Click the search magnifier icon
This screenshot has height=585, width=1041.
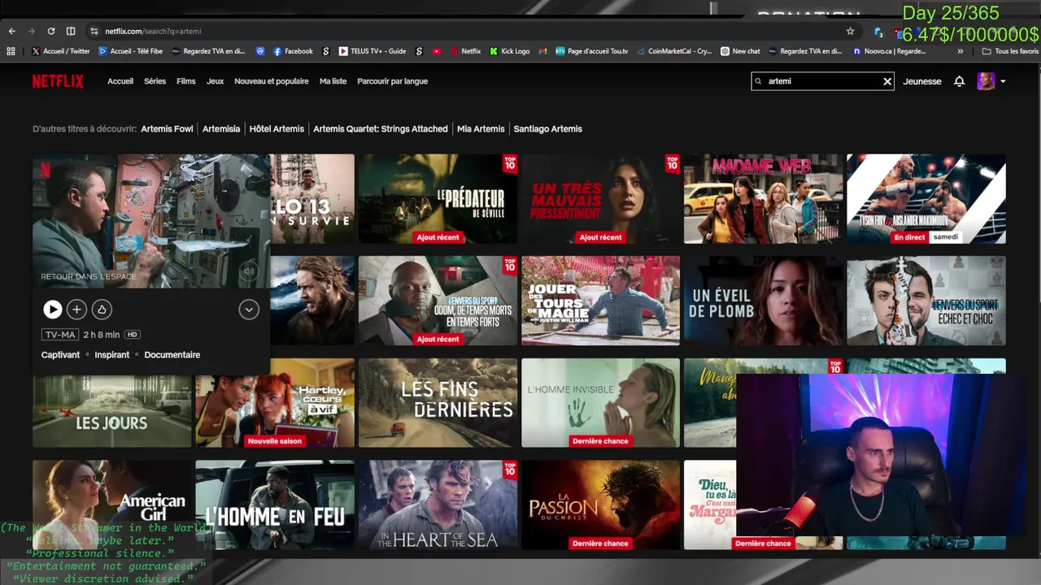[x=759, y=81]
